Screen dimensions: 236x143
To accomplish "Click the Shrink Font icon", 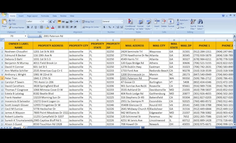I will point(54,22).
